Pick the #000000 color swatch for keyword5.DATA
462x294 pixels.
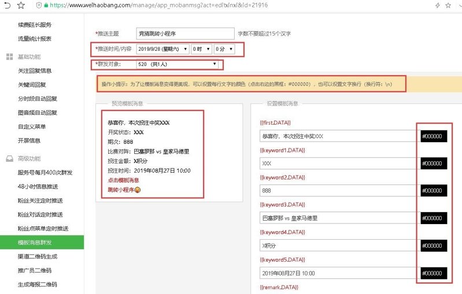[434, 273]
